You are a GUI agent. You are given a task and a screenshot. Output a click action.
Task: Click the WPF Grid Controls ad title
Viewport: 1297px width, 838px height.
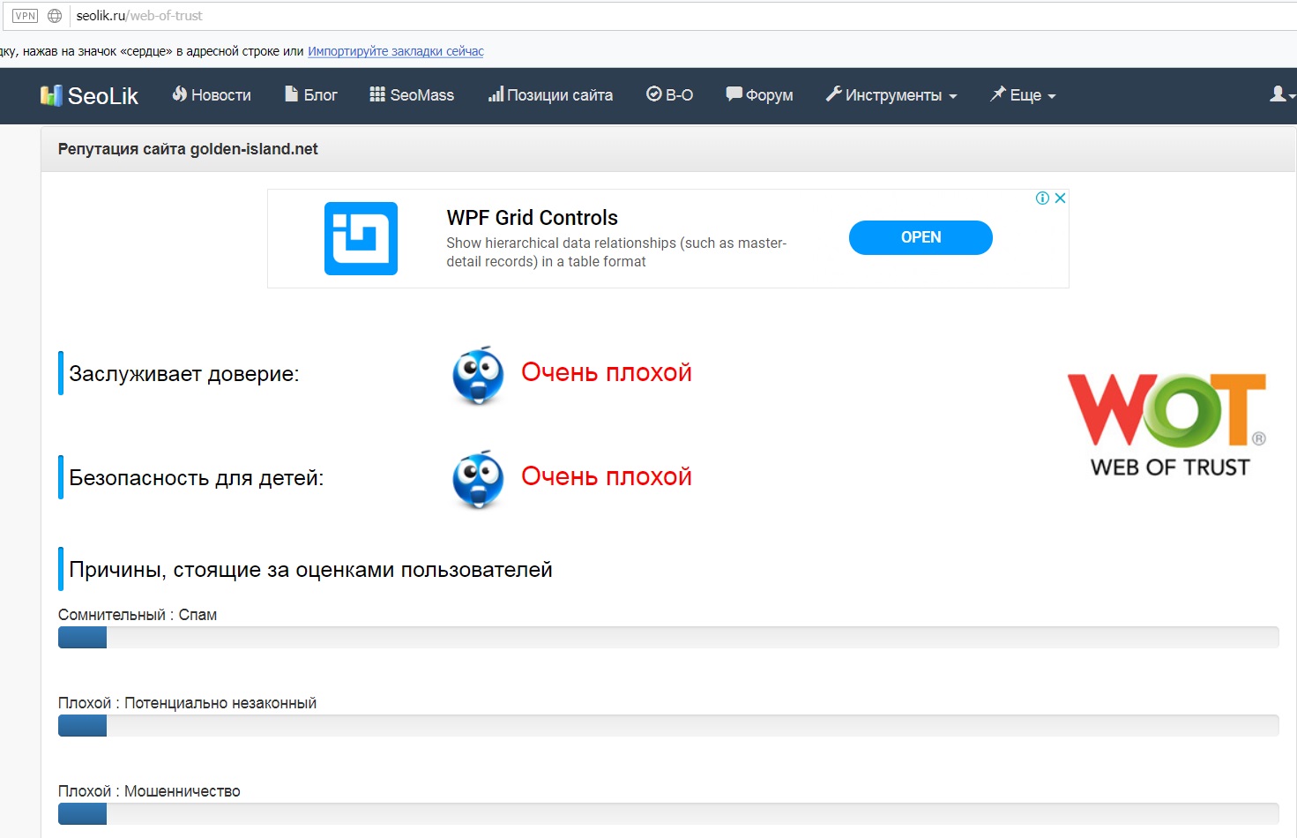(533, 218)
